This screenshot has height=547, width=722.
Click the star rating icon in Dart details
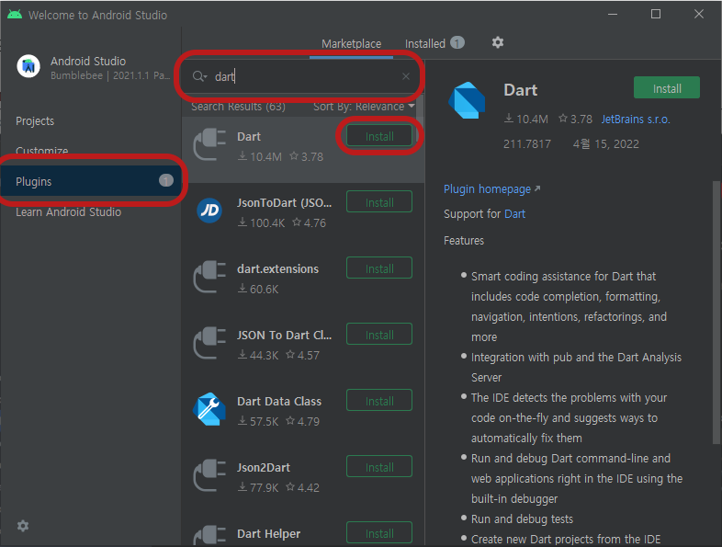click(x=563, y=119)
